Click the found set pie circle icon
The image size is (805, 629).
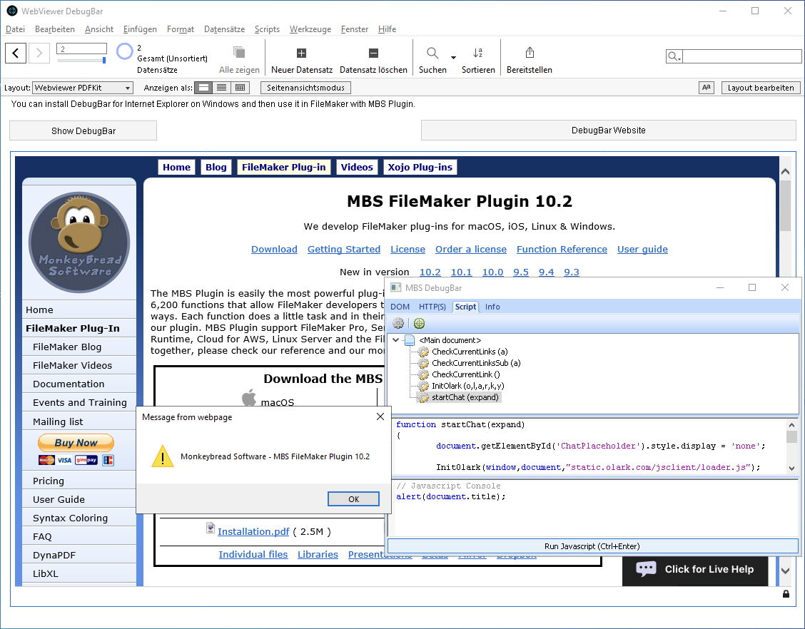125,51
